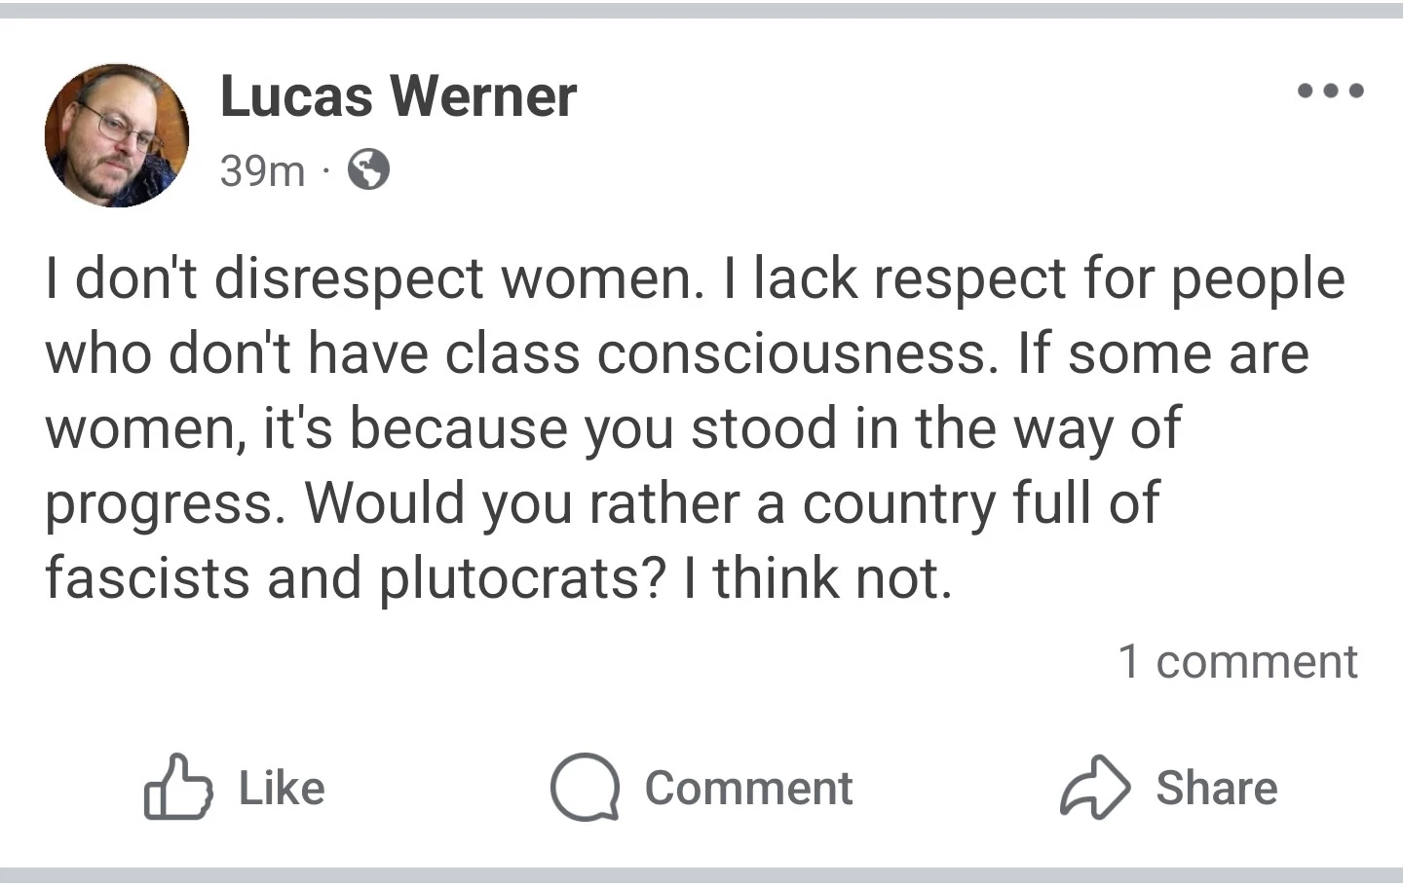The height and width of the screenshot is (886, 1403).
Task: View the "1 comment" link
Action: pyautogui.click(x=1237, y=662)
